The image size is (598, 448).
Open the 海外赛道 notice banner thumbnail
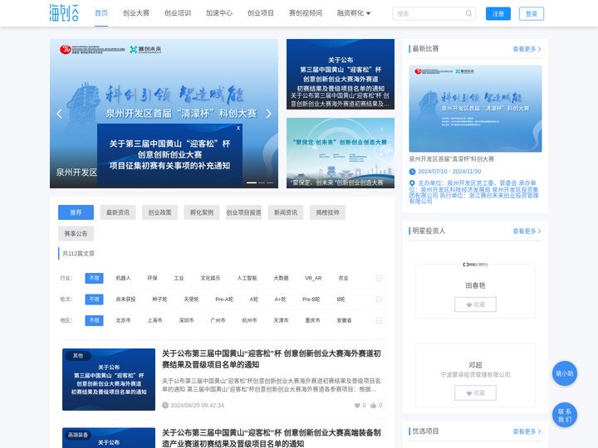(341, 75)
